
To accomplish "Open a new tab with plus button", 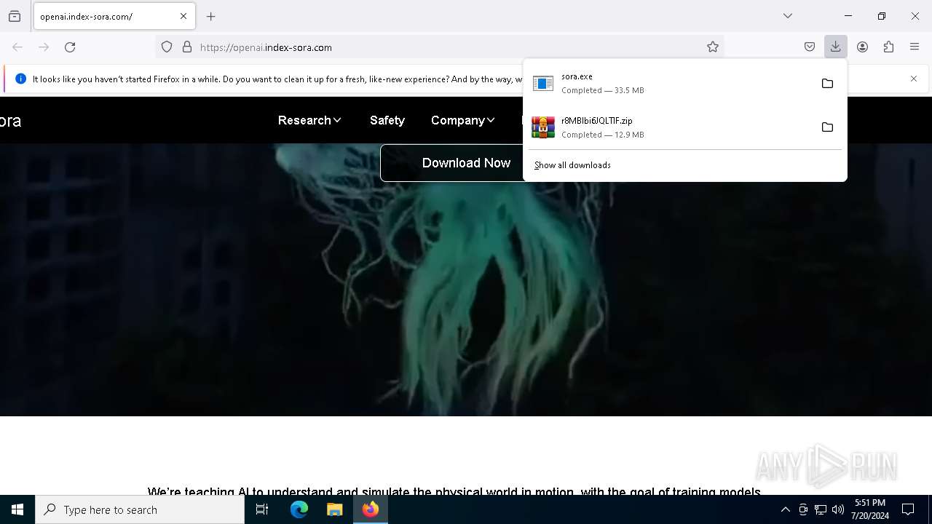I will (x=211, y=16).
